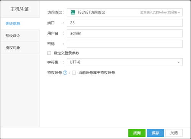Click the empty password input field
This screenshot has height=139, width=191.
[x=125, y=44]
